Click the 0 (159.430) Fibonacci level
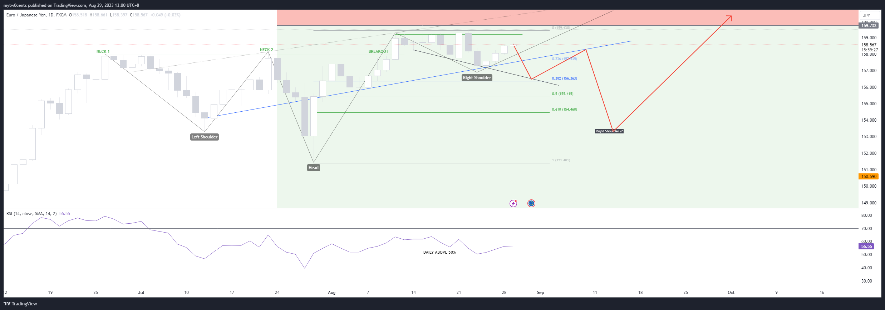 click(561, 28)
